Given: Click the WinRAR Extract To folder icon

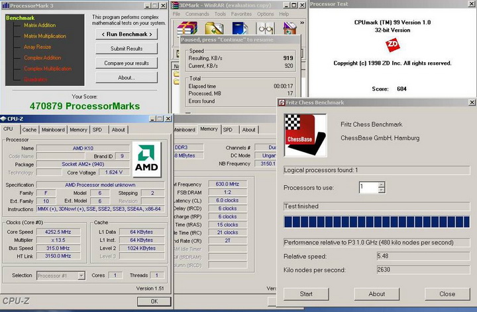Looking at the screenshot, I should tap(214, 28).
